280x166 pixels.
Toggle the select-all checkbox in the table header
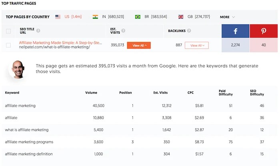click(8, 31)
